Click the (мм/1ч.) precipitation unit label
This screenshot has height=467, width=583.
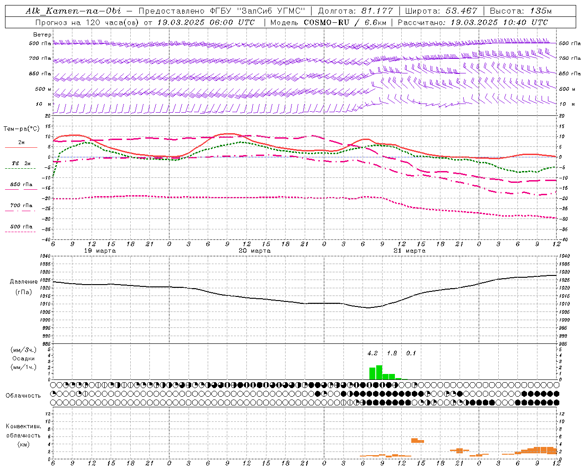(24, 367)
